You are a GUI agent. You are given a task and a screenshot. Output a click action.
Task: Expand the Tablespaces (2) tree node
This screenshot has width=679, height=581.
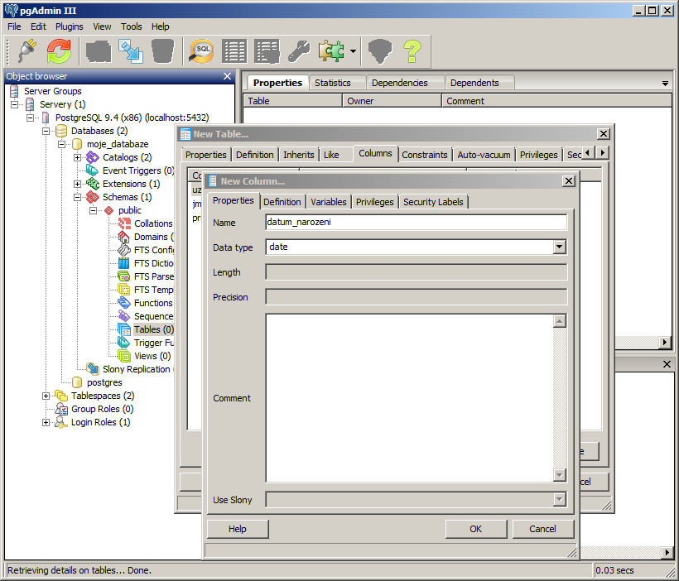pos(46,396)
